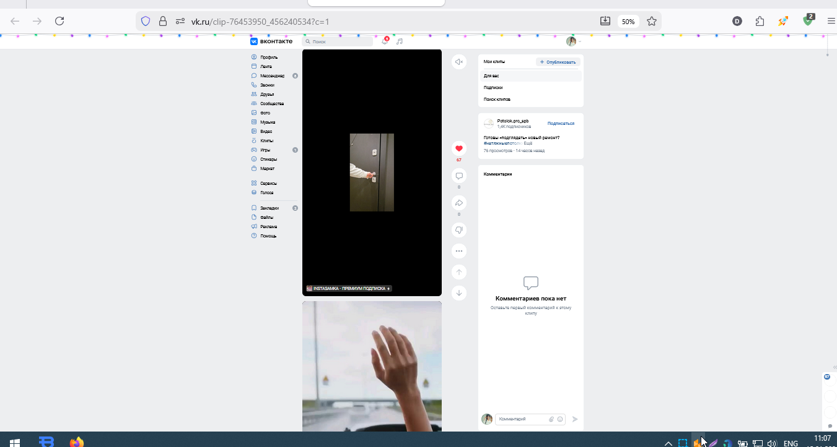Bookmark this page with the star icon
Screen dimensions: 837x447
652,21
